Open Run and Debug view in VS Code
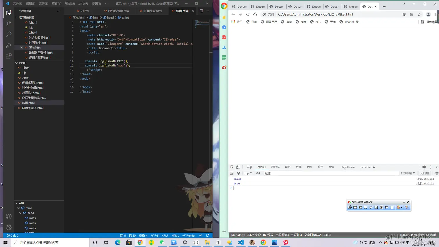 pyautogui.click(x=9, y=45)
